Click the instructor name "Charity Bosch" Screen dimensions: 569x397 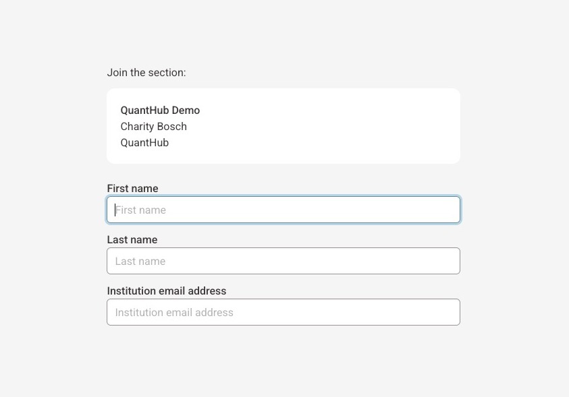pyautogui.click(x=154, y=127)
